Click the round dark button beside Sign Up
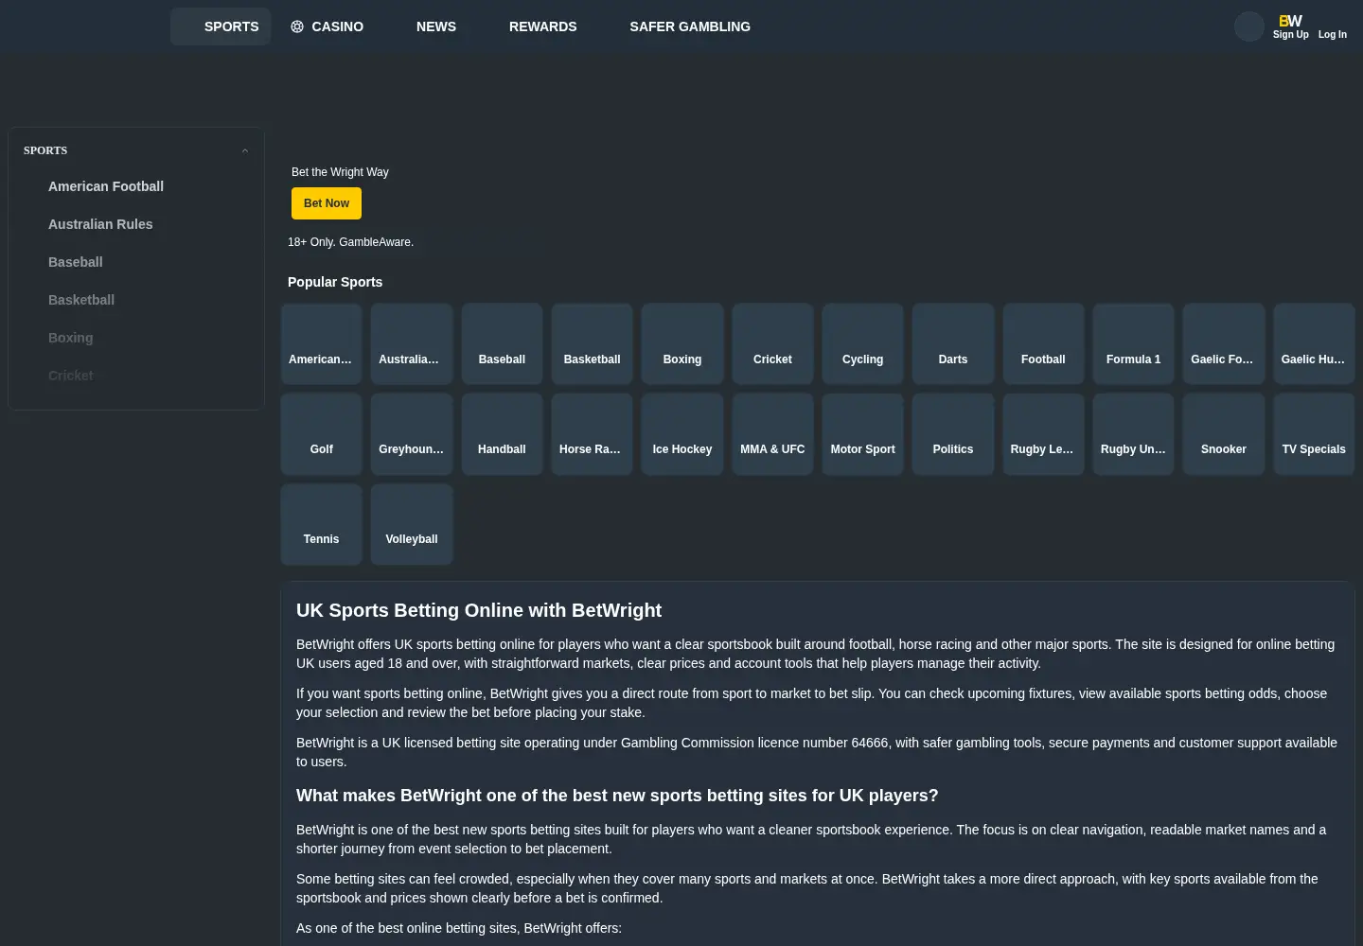 point(1249,26)
